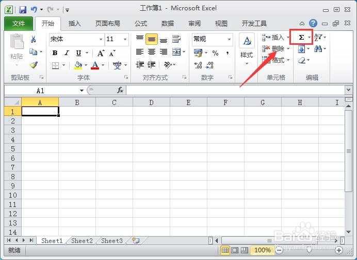Apply fill color with paint bucket icon
This screenshot has height=260, width=357.
click(78, 65)
